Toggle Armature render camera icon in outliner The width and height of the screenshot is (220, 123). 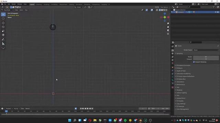tap(218, 12)
